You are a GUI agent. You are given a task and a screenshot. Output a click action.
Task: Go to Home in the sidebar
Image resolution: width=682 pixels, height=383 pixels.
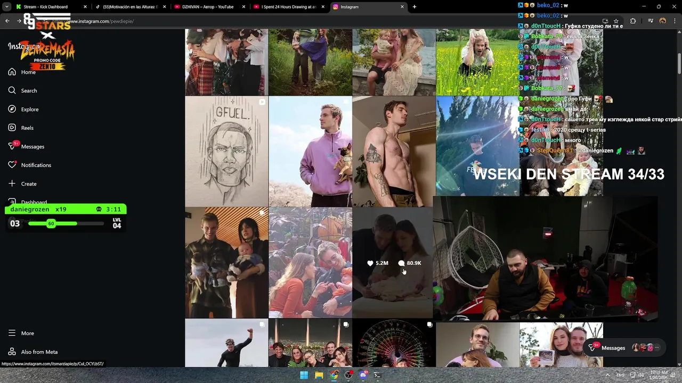[x=28, y=72]
